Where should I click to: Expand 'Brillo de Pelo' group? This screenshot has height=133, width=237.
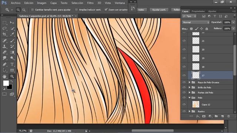click(190, 88)
